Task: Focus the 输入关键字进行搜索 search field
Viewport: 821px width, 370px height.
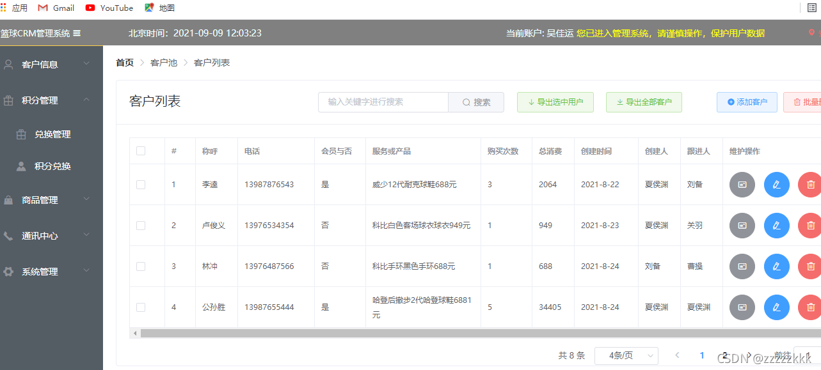Action: 383,102
